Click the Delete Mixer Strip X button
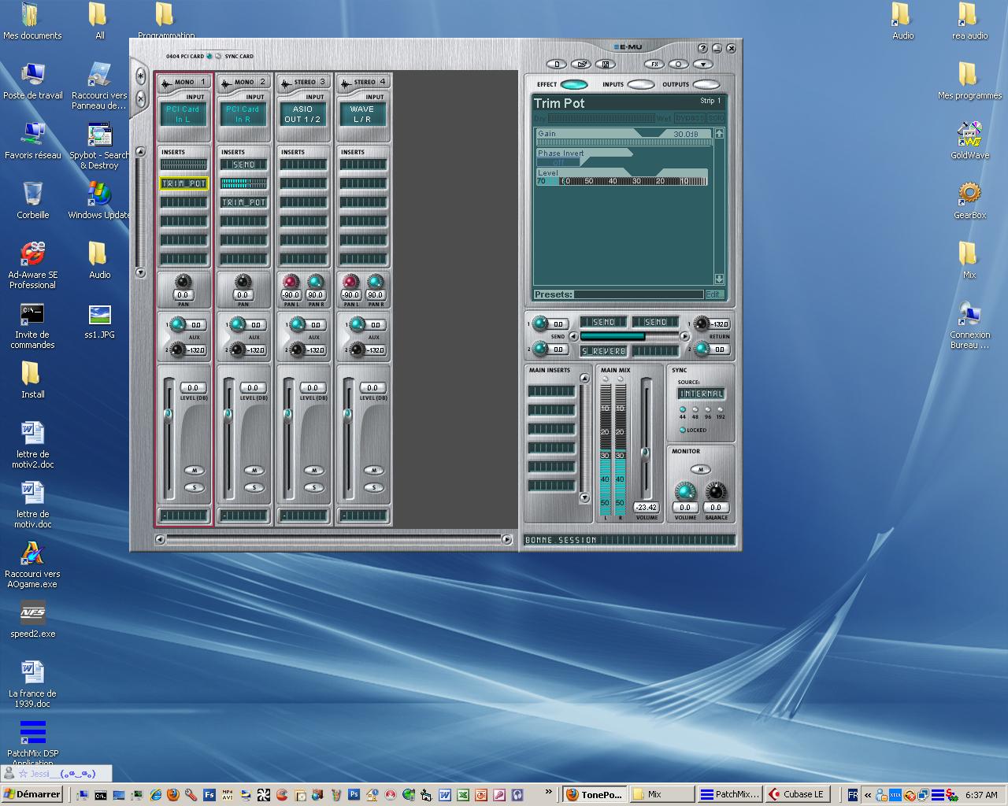Screen dimensions: 1008x806 point(140,99)
